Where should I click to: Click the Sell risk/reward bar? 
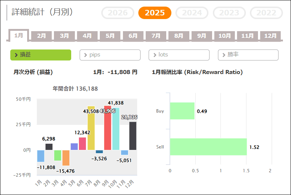click(208, 147)
